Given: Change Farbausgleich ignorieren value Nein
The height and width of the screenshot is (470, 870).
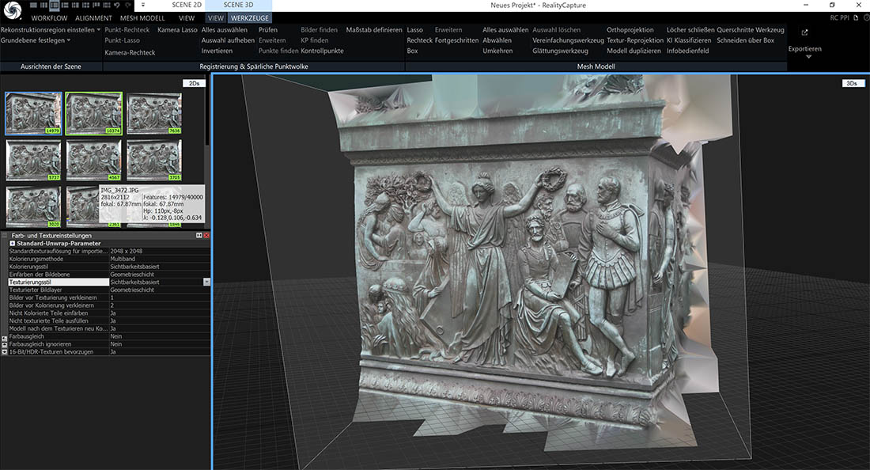Looking at the screenshot, I should (x=159, y=344).
